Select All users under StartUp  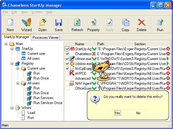(x=33, y=58)
